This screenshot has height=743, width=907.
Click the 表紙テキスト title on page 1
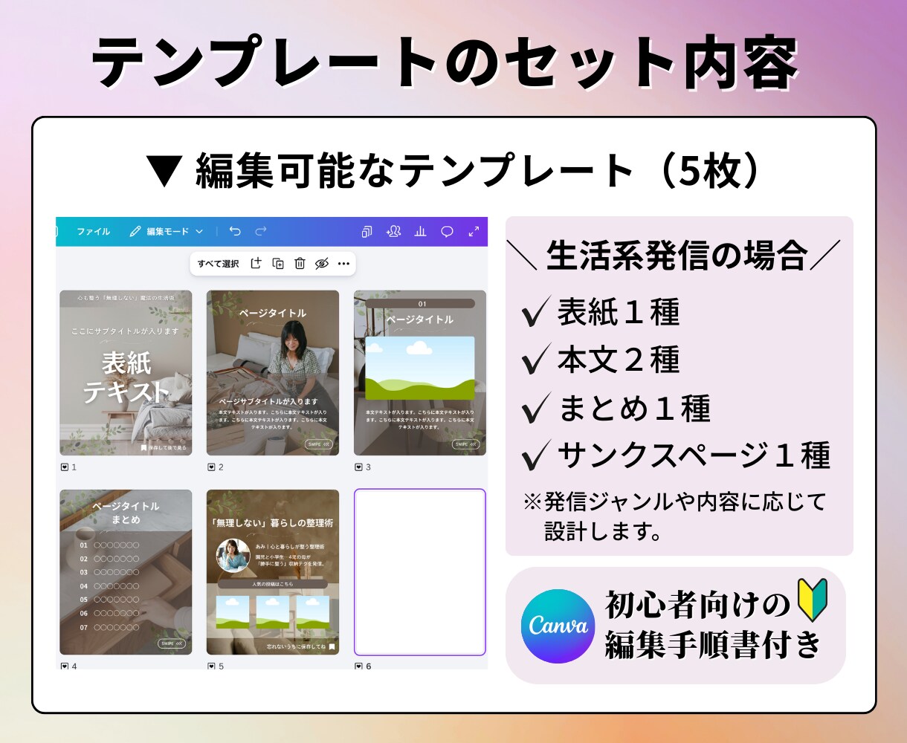click(126, 377)
